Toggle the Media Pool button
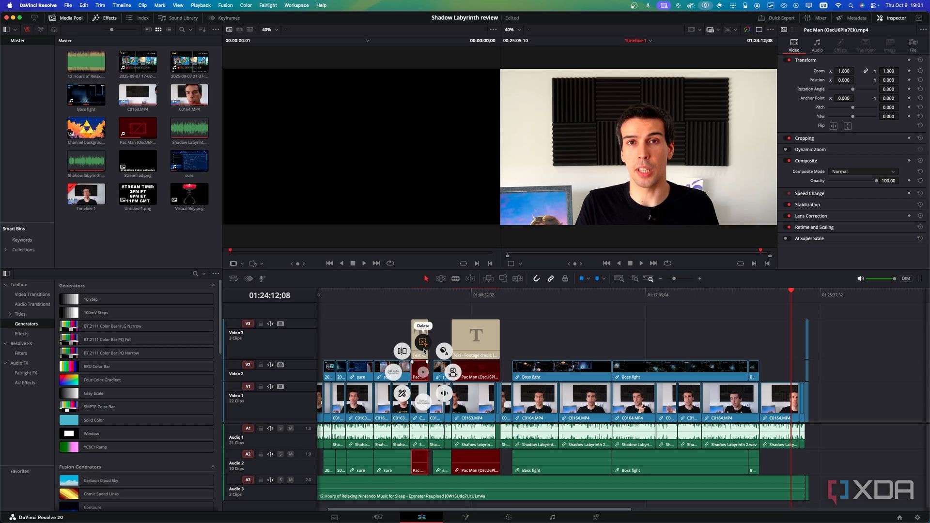 coord(66,18)
